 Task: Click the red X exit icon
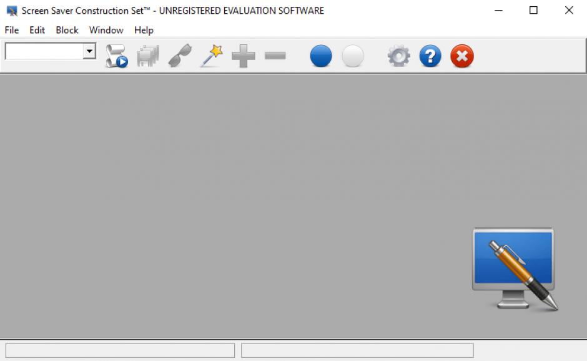point(462,56)
